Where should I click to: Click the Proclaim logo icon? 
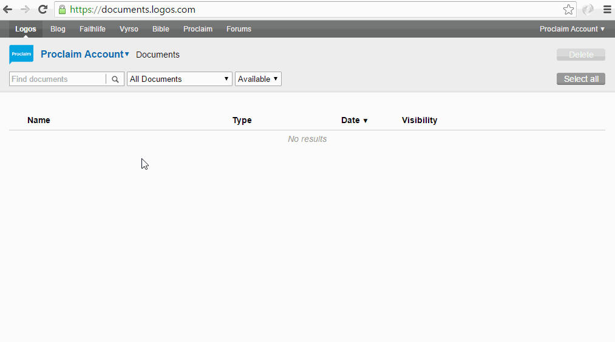pos(21,54)
